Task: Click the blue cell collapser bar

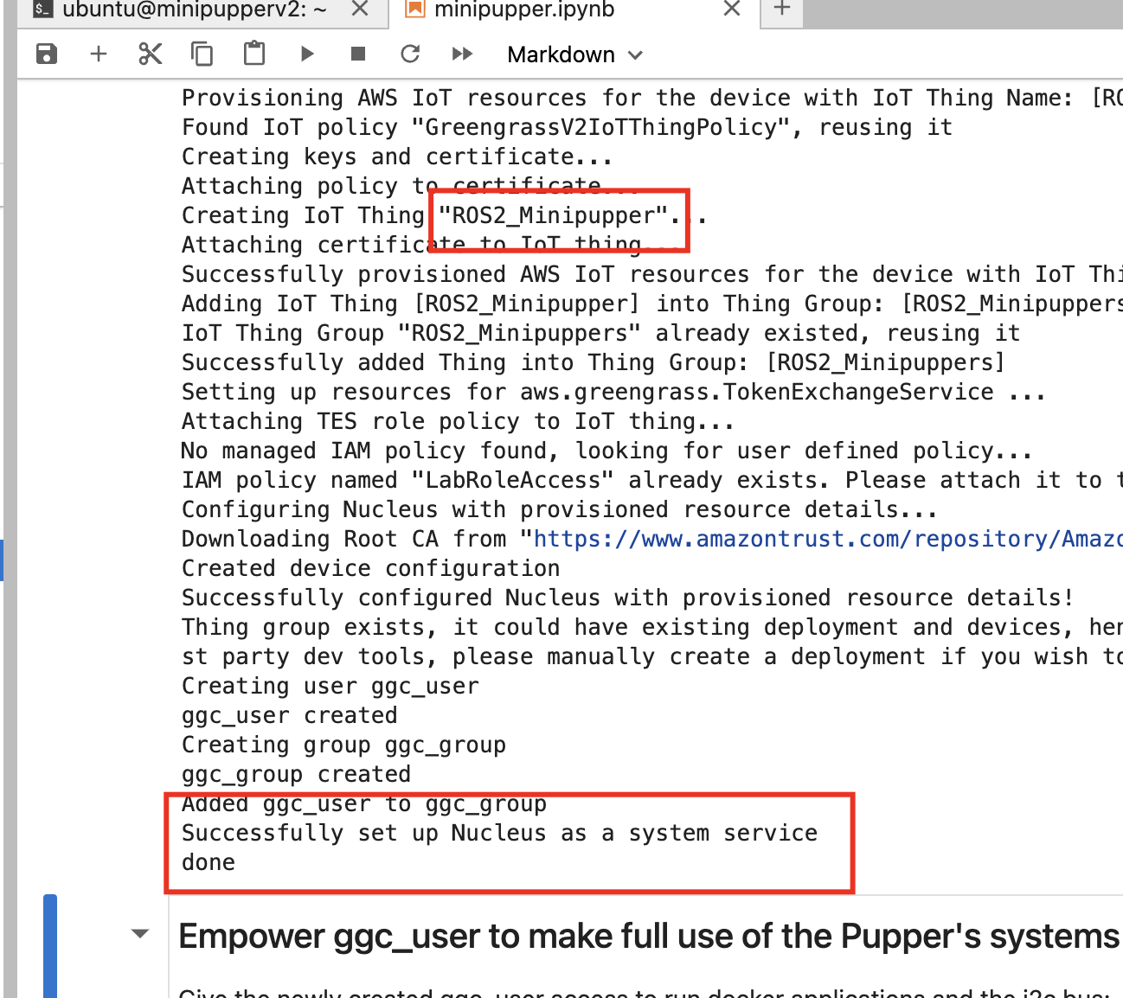Action: 50,946
